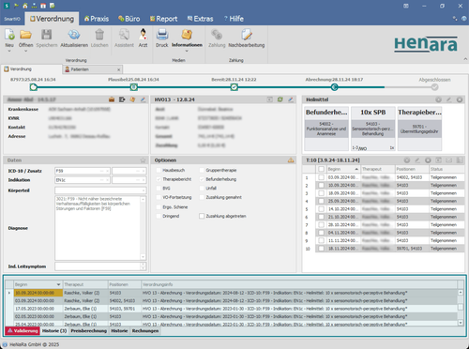Click the flag icon in quick access bar
The width and height of the screenshot is (469, 349).
(16, 6)
